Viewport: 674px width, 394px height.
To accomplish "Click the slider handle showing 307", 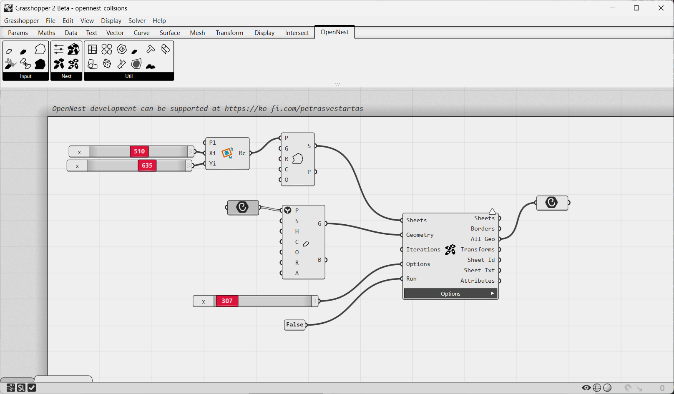I will 227,301.
